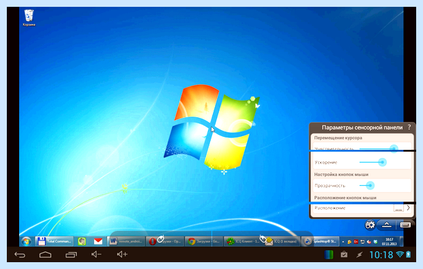Screen dimensions: 423x269
Task: Switch to ICQ message tab taskbar button
Action: click(281, 241)
